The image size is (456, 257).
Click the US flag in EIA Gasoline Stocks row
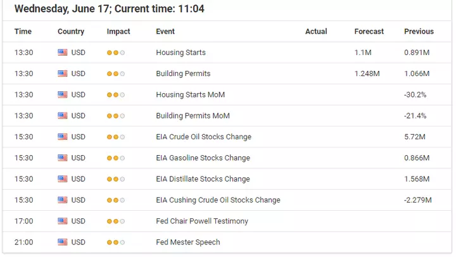(63, 158)
